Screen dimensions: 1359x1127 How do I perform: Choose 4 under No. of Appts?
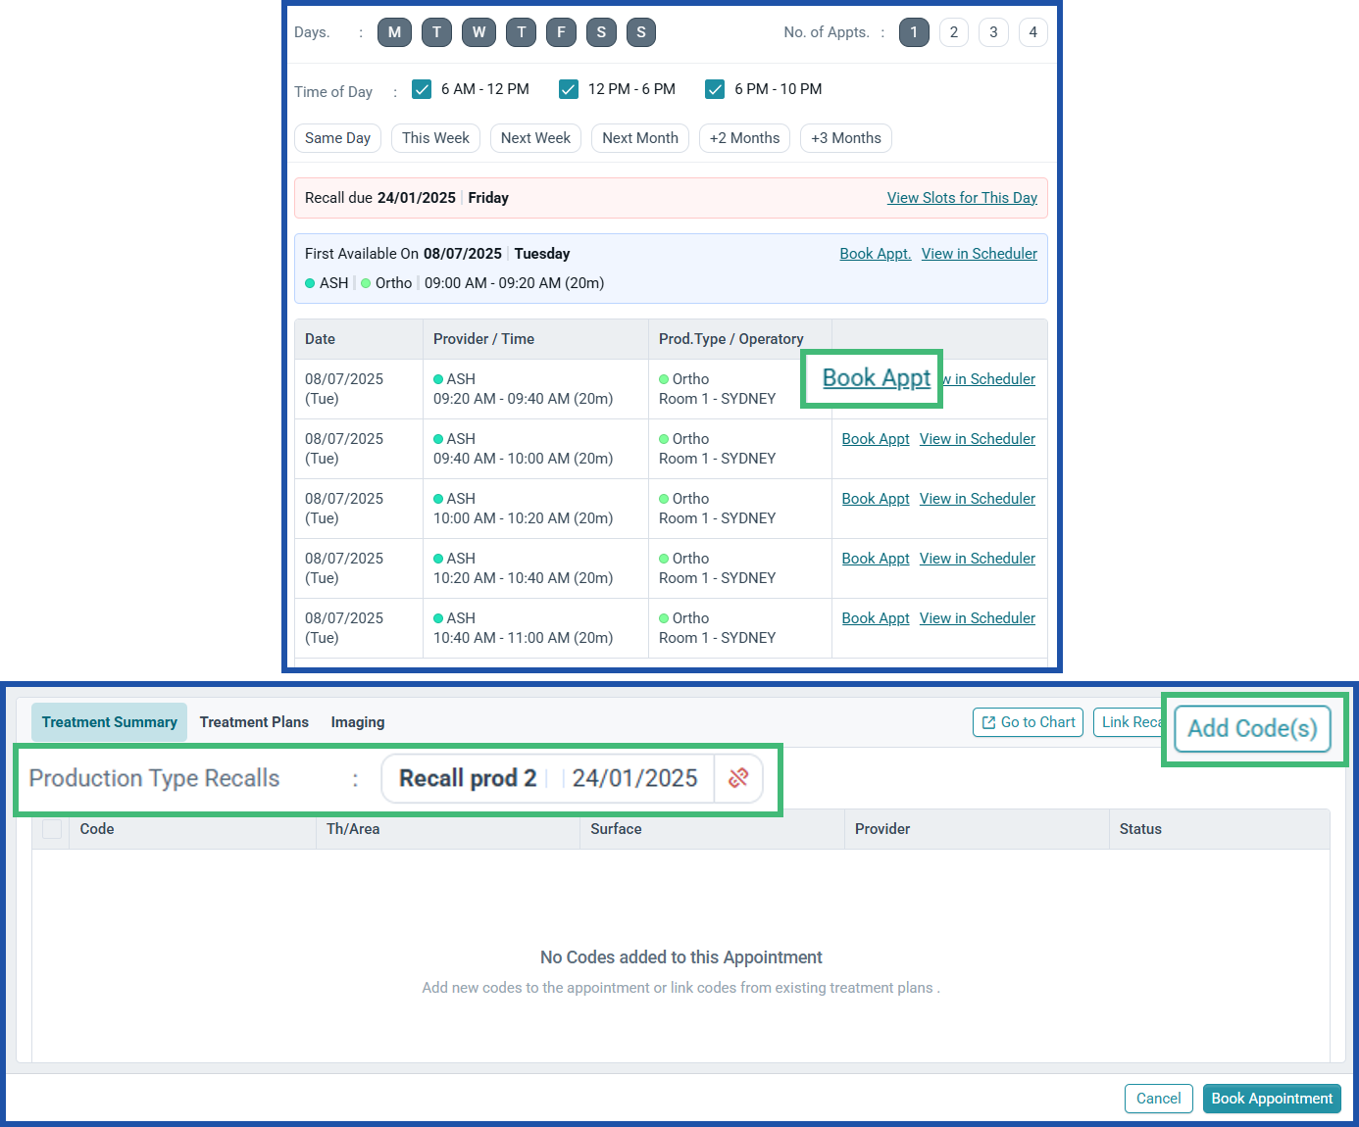point(1032,32)
